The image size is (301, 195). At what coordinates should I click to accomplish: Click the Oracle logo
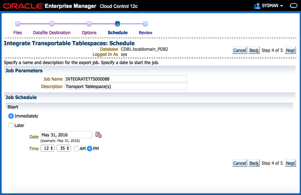pyautogui.click(x=23, y=6)
